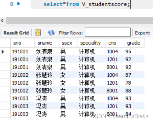Image resolution: width=153 pixels, height=122 pixels.
Task: Select 冯涛 in the 191003 row with cno 1004
Action: 47,98
